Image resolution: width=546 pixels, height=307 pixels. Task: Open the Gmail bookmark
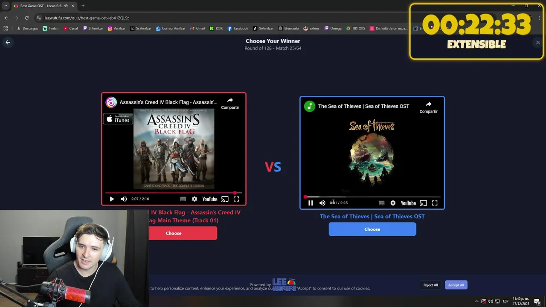tap(197, 29)
